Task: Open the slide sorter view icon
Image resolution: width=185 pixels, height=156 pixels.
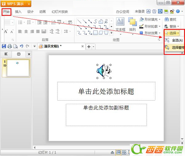Action: pyautogui.click(x=124, y=152)
